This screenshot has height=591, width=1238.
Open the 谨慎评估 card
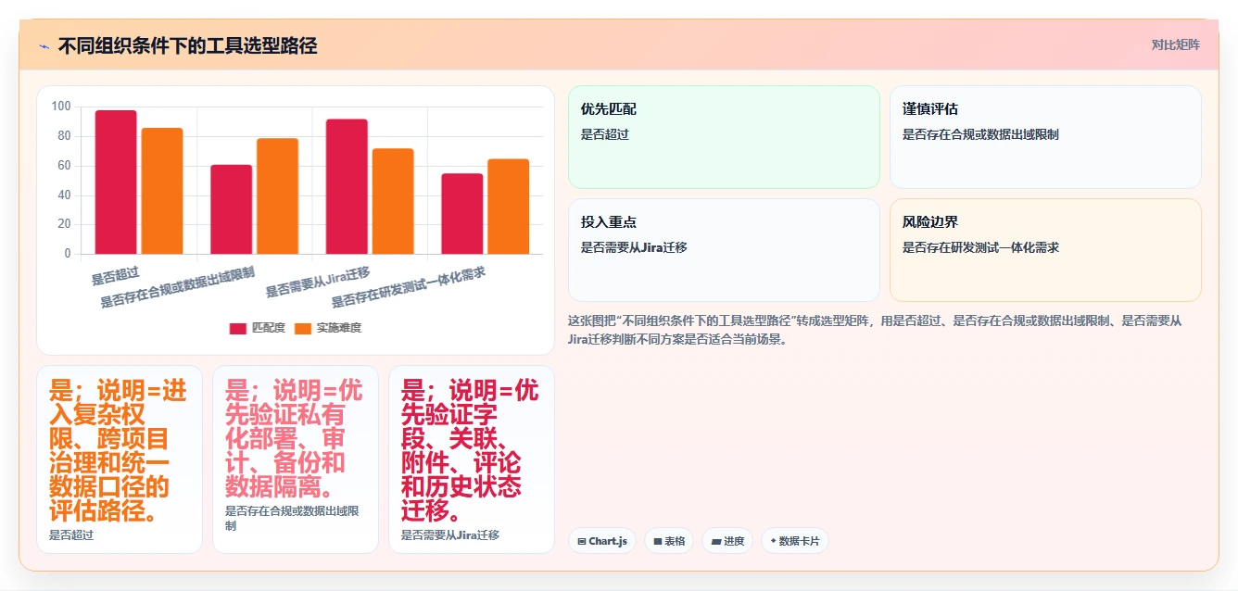(1045, 137)
